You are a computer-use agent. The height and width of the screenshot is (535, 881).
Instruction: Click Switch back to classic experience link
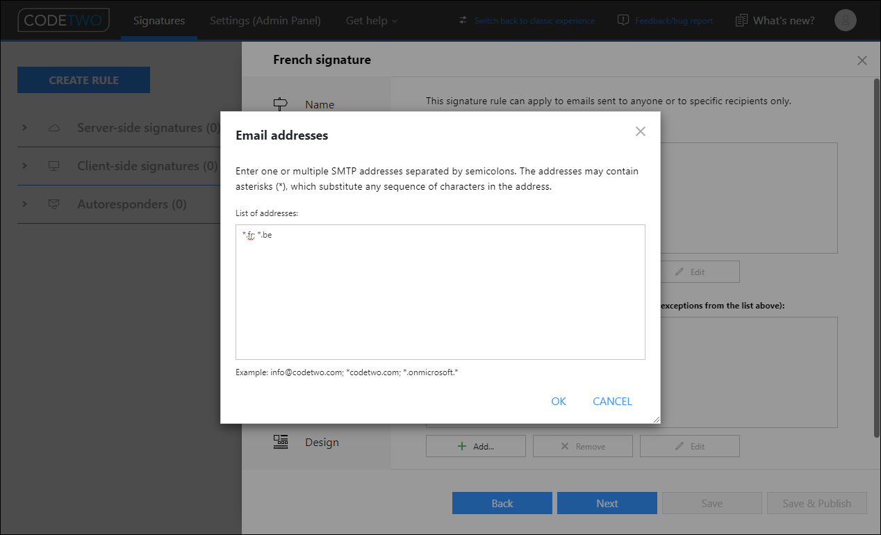click(x=534, y=21)
